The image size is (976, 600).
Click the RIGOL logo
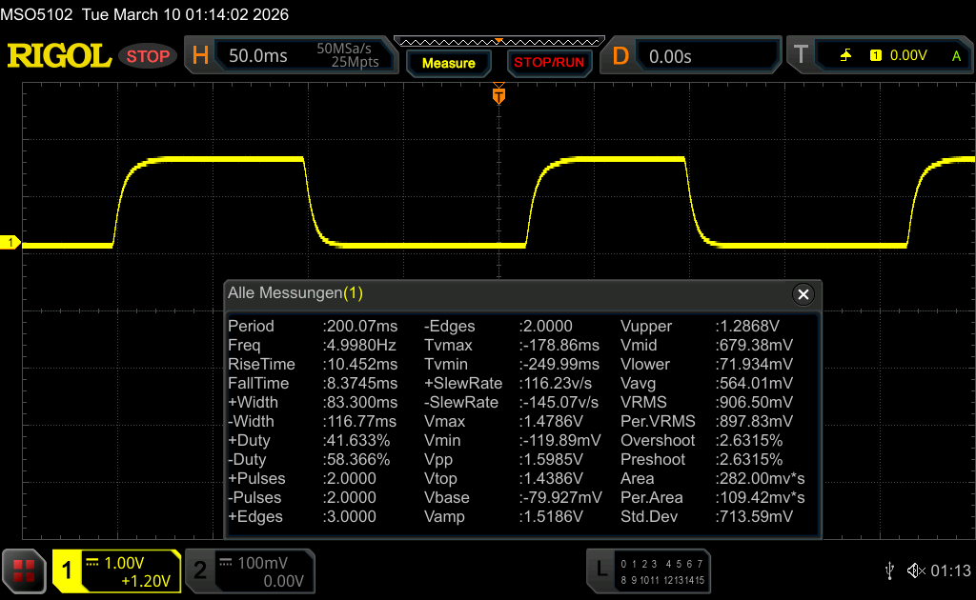tap(59, 56)
